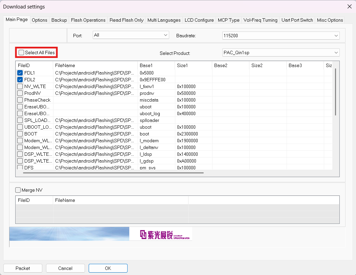Uncheck the FDL1 file checkbox
The height and width of the screenshot is (275, 356).
[20, 73]
